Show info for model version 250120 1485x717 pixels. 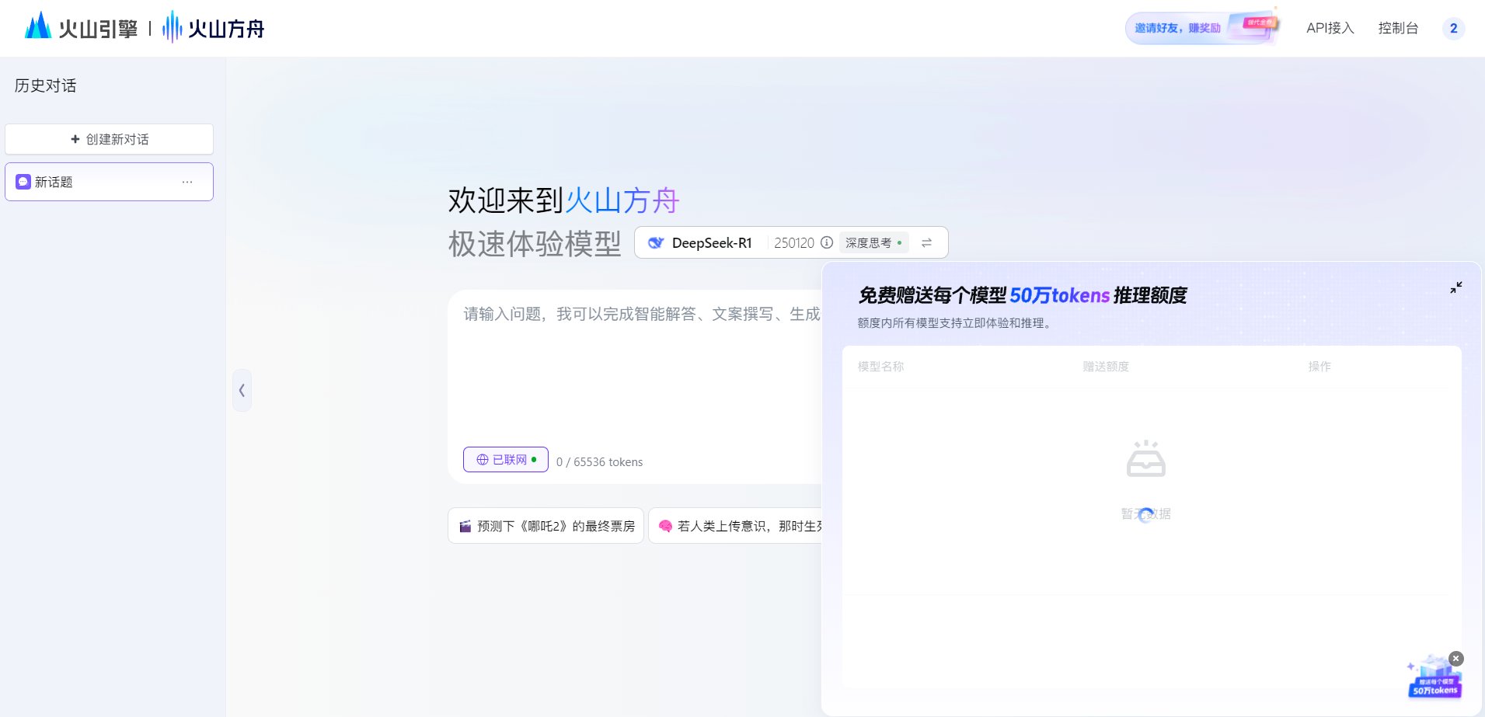click(x=827, y=242)
